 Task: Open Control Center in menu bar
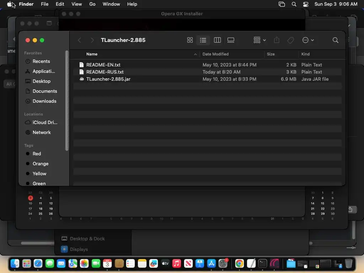[306, 4]
